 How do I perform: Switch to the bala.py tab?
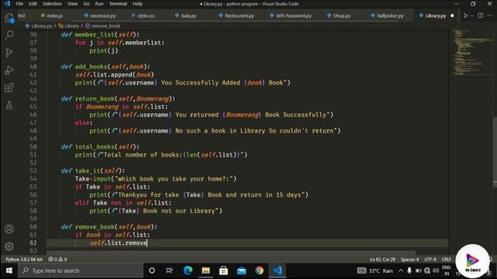tap(189, 15)
